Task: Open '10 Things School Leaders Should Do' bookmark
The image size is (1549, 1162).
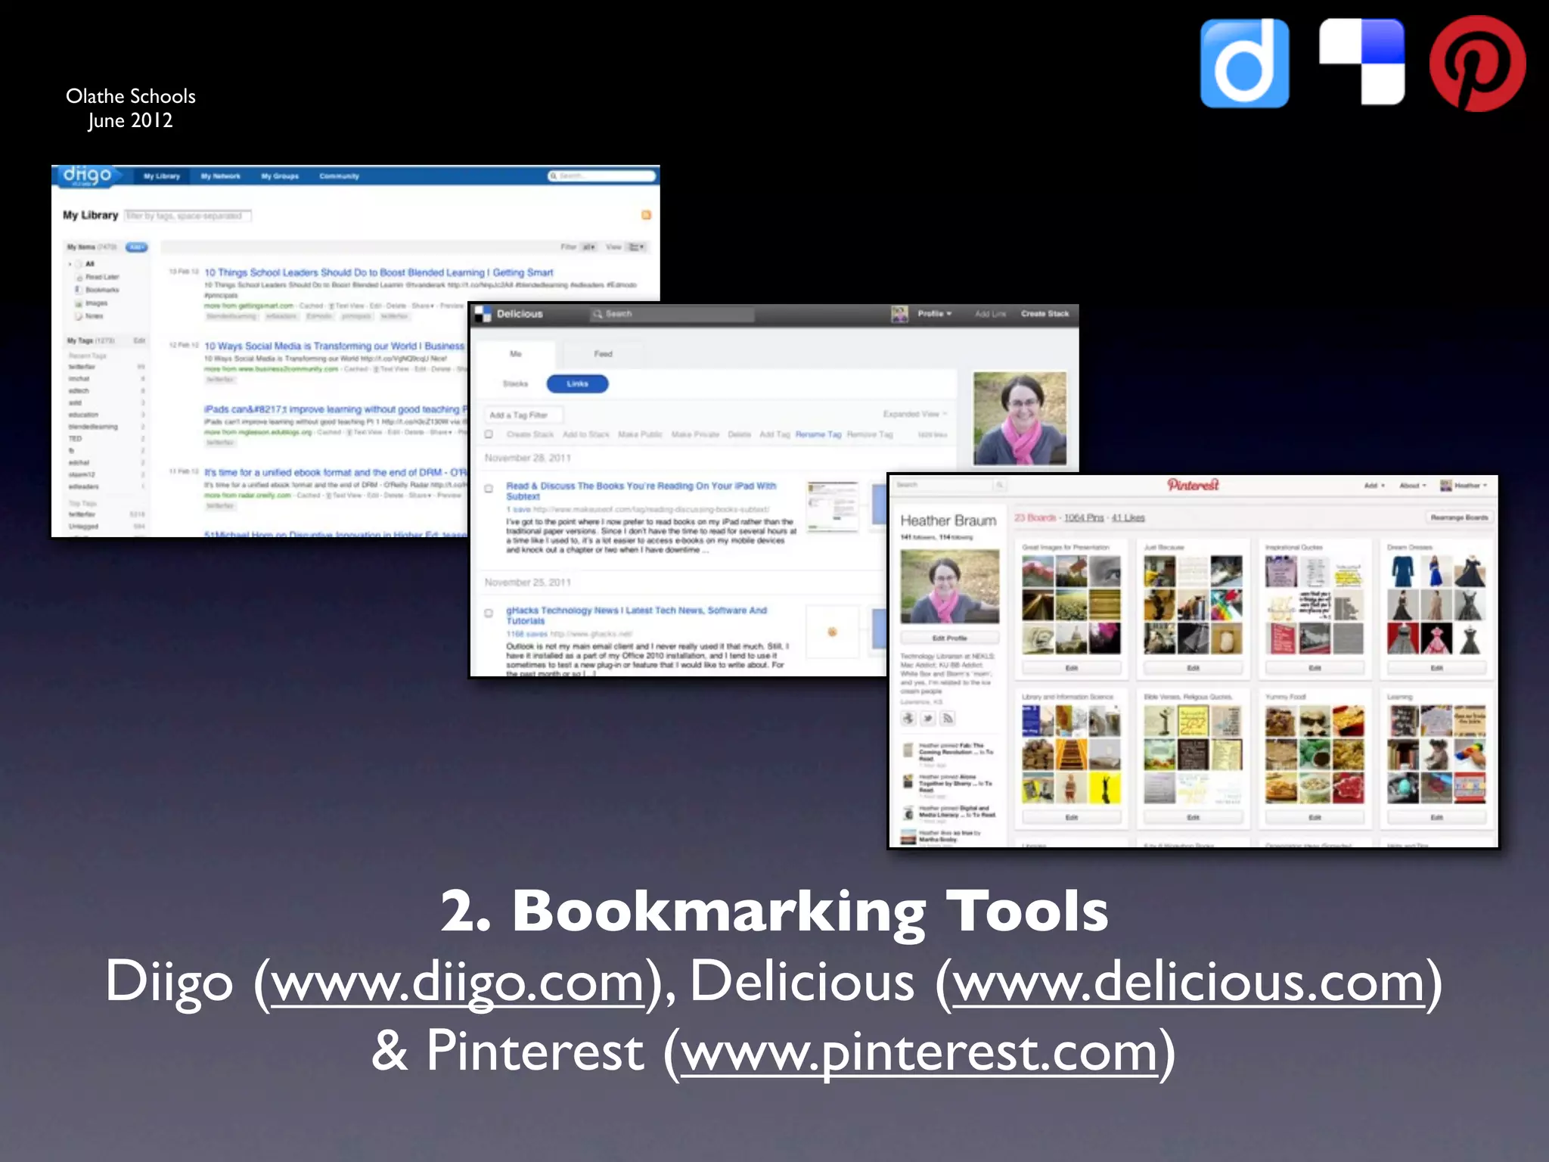Action: point(379,272)
